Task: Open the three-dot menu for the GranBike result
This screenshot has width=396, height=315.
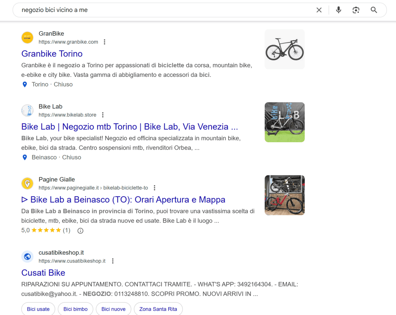Action: 104,42
